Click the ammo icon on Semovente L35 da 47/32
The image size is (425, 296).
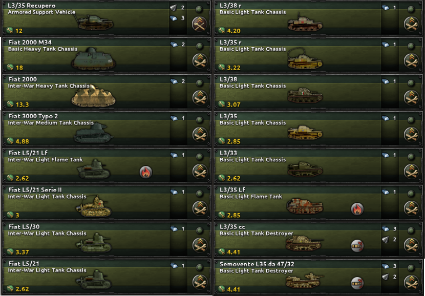tap(357, 283)
